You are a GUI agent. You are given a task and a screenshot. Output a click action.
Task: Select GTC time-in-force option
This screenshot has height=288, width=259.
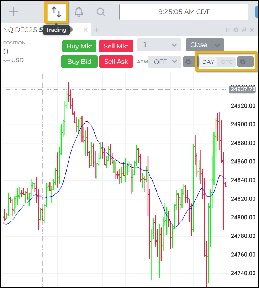click(x=227, y=62)
